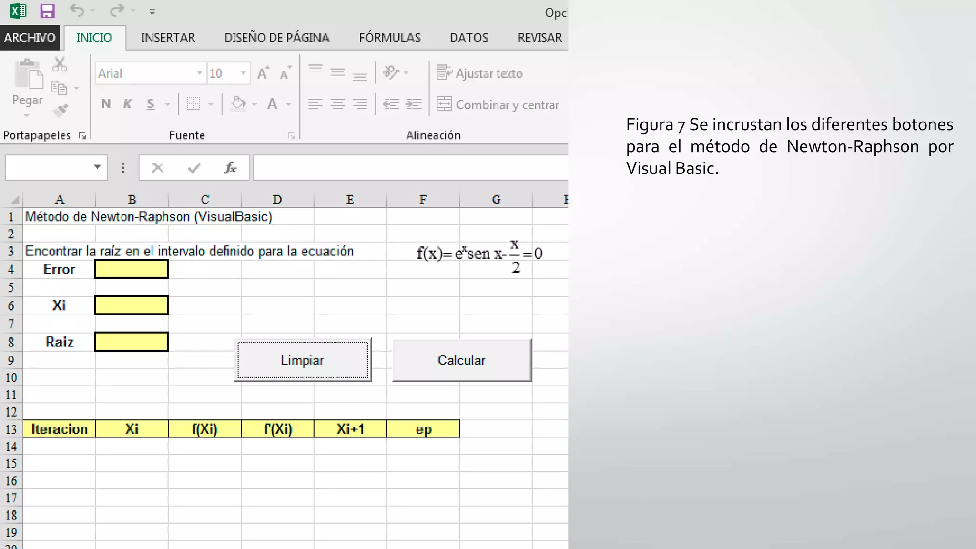Select the yellow Raiz output cell
The image size is (976, 549).
pos(132,342)
